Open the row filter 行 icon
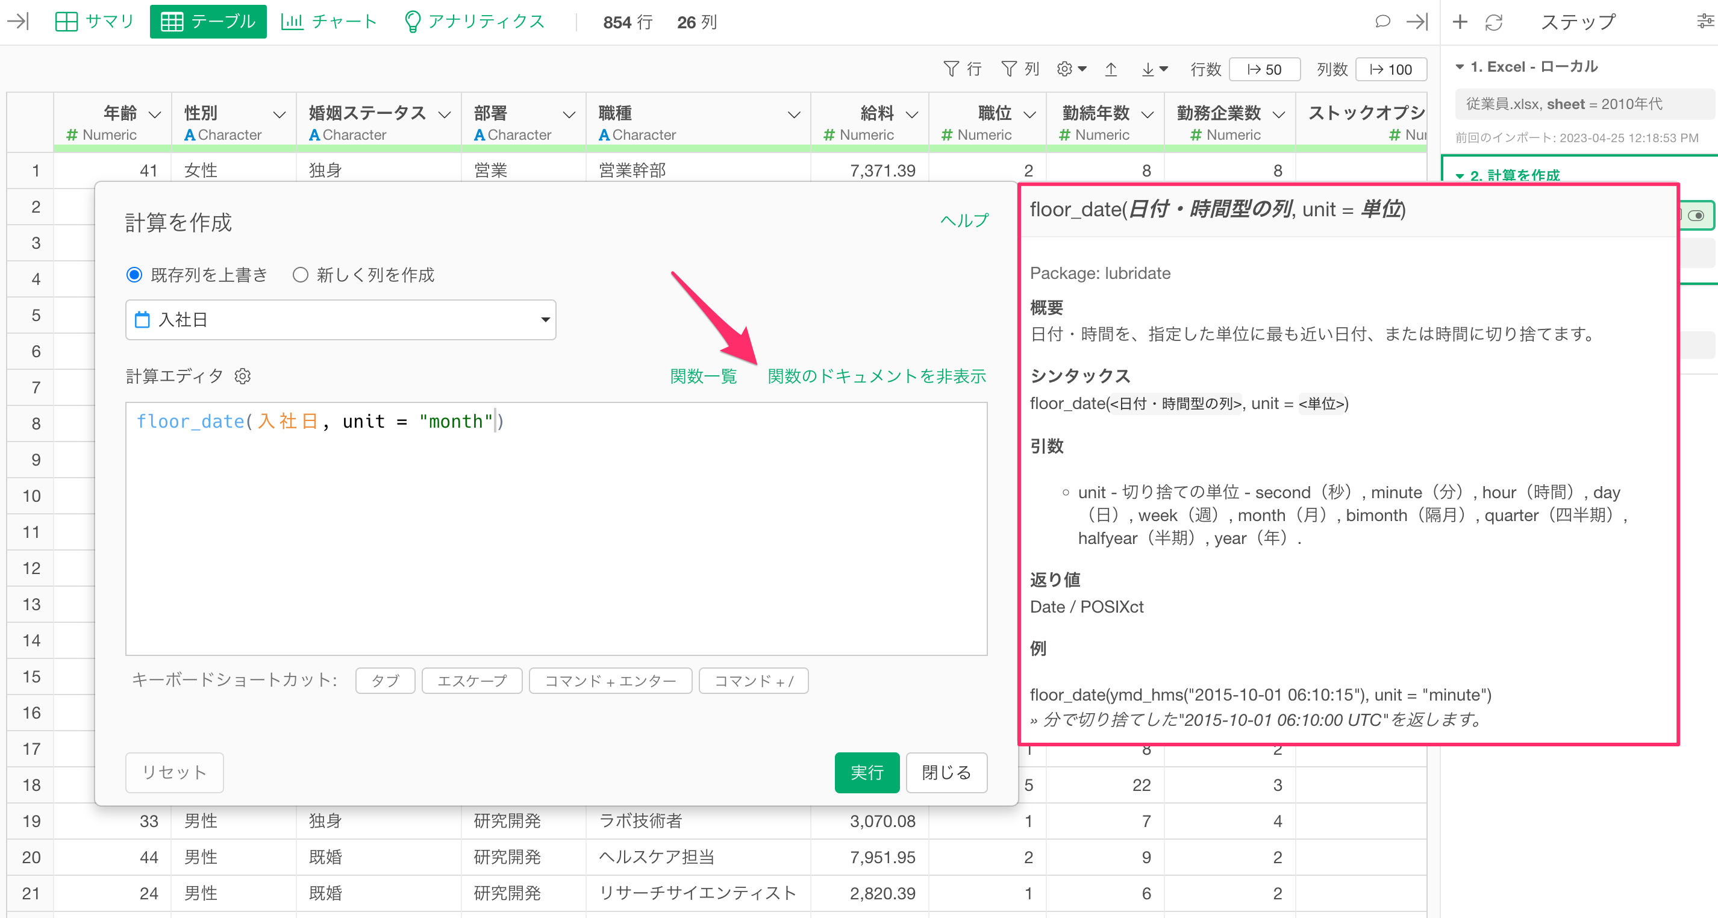Image resolution: width=1718 pixels, height=918 pixels. tap(963, 69)
